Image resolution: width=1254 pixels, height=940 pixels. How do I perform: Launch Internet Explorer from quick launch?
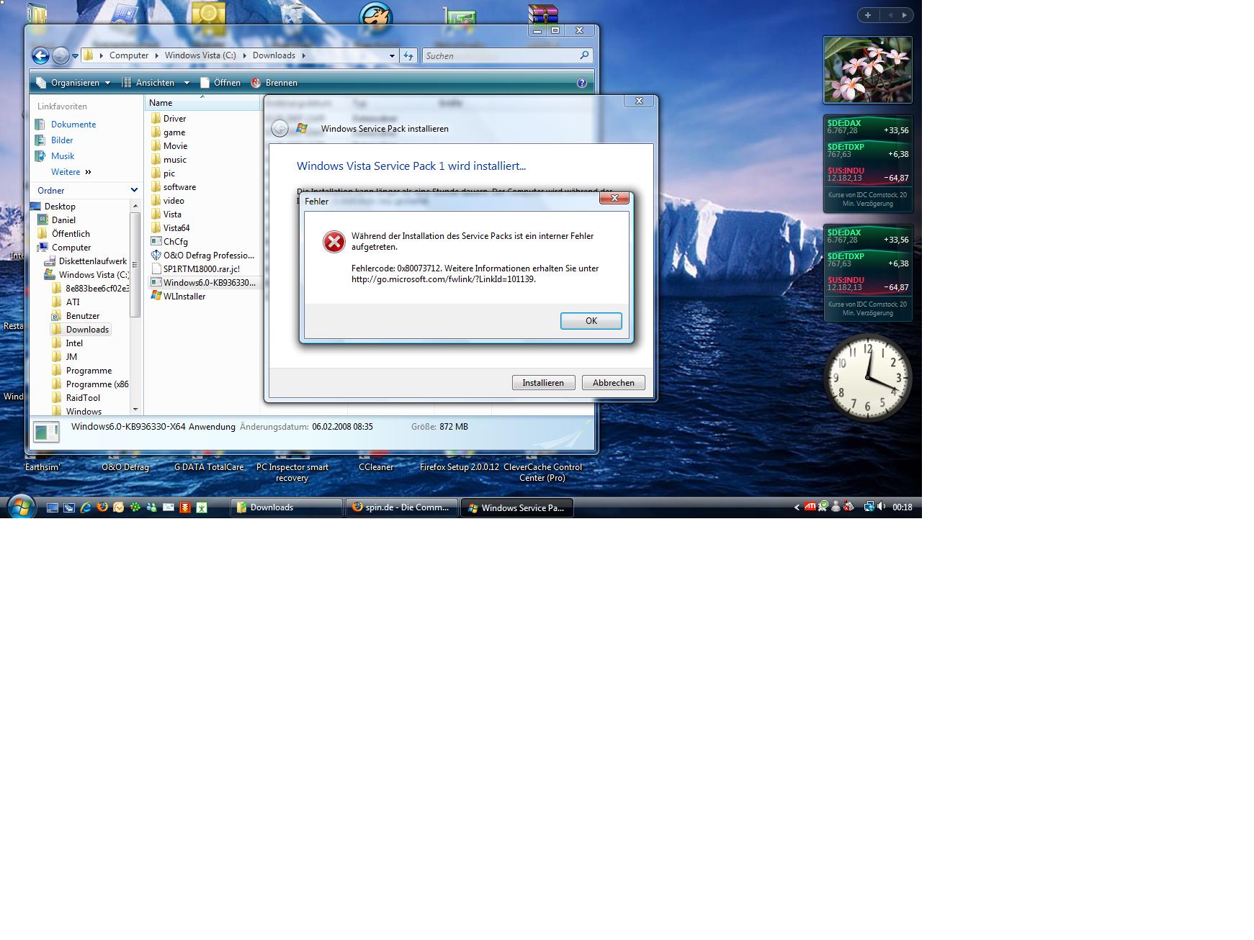coord(86,507)
